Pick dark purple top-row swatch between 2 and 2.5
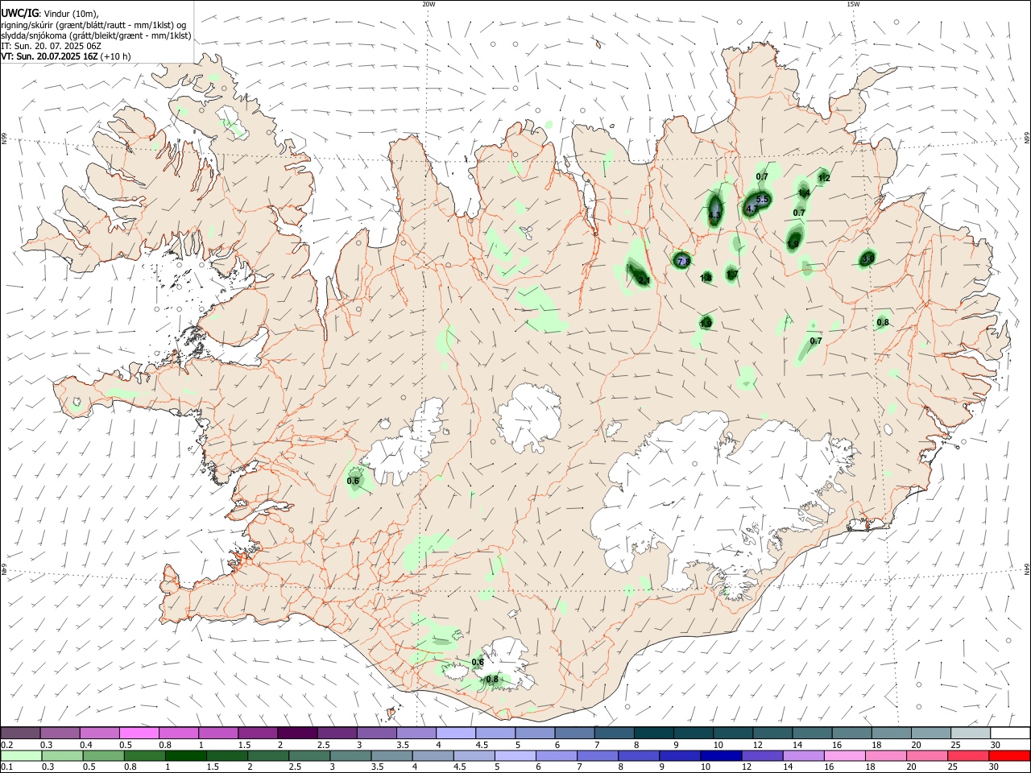This screenshot has width=1031, height=773. click(297, 733)
